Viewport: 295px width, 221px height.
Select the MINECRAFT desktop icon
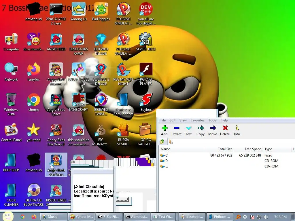pos(79,102)
